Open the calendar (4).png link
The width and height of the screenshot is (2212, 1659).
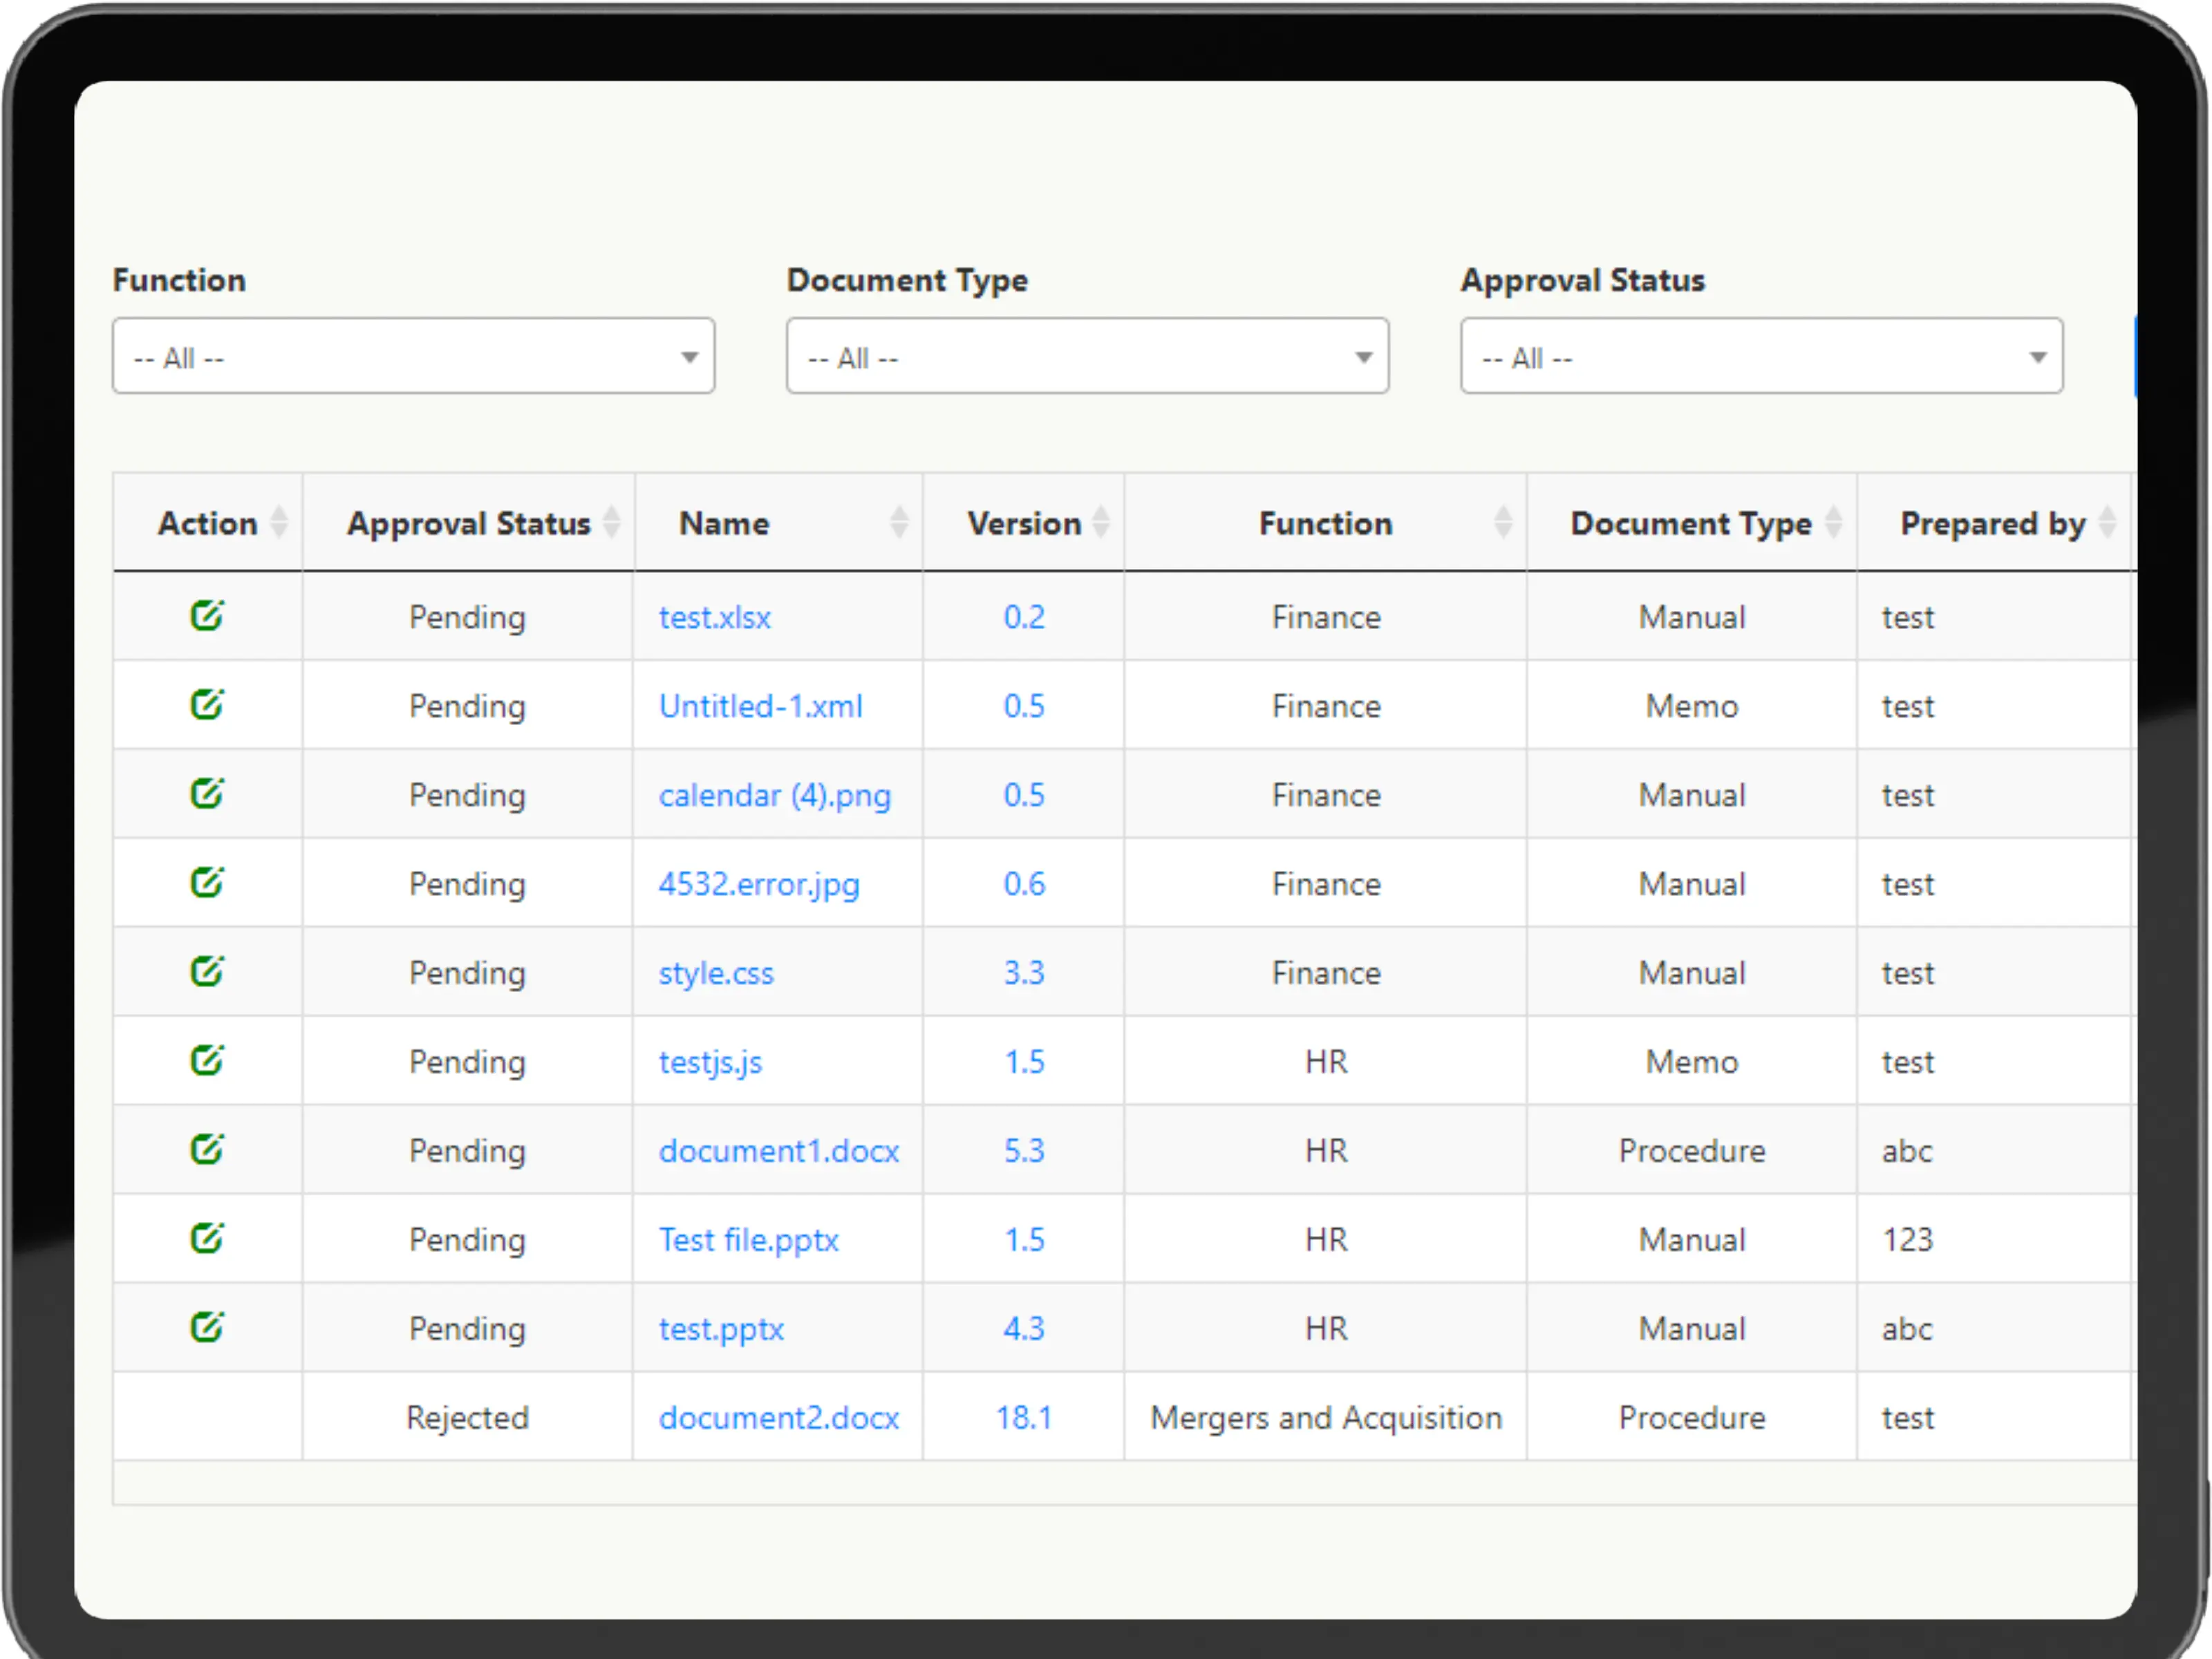pyautogui.click(x=774, y=795)
